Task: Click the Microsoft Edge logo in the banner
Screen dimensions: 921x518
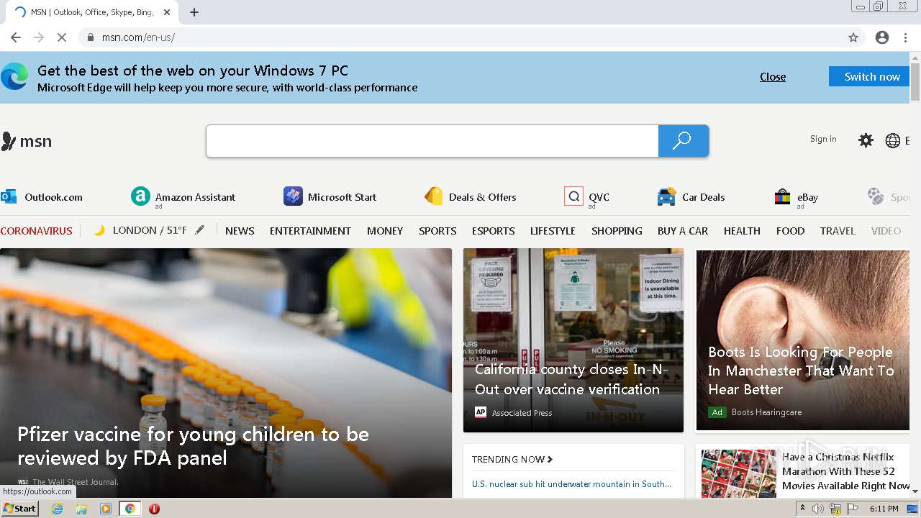Action: tap(14, 76)
